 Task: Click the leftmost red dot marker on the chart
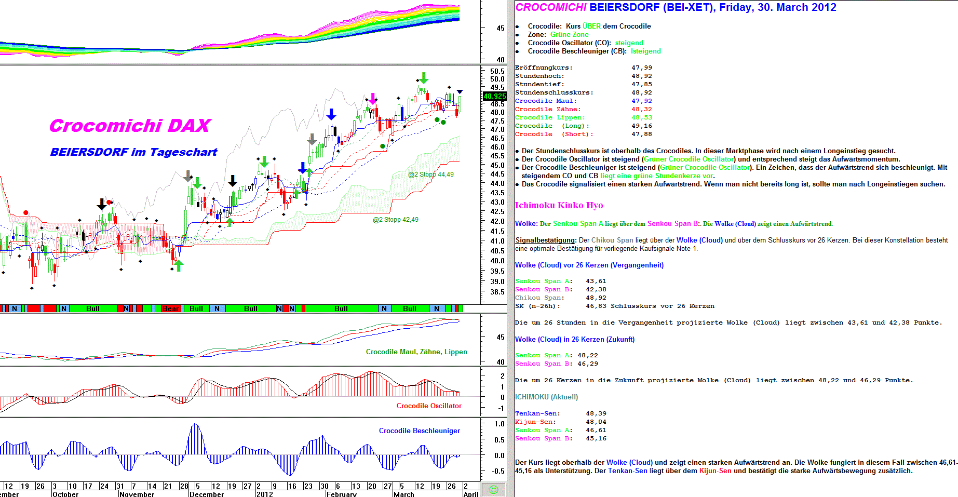click(26, 213)
